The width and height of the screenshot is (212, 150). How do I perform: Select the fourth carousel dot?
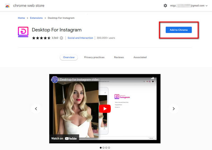click(109, 148)
